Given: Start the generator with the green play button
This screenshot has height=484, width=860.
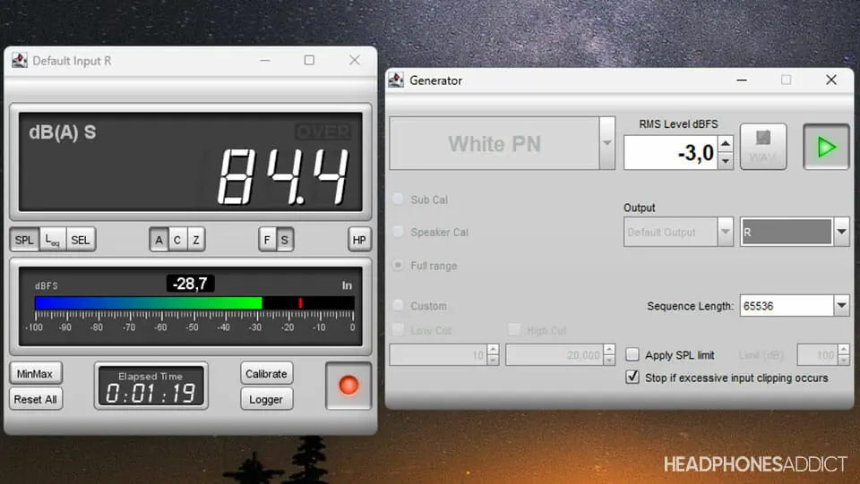Looking at the screenshot, I should click(826, 147).
